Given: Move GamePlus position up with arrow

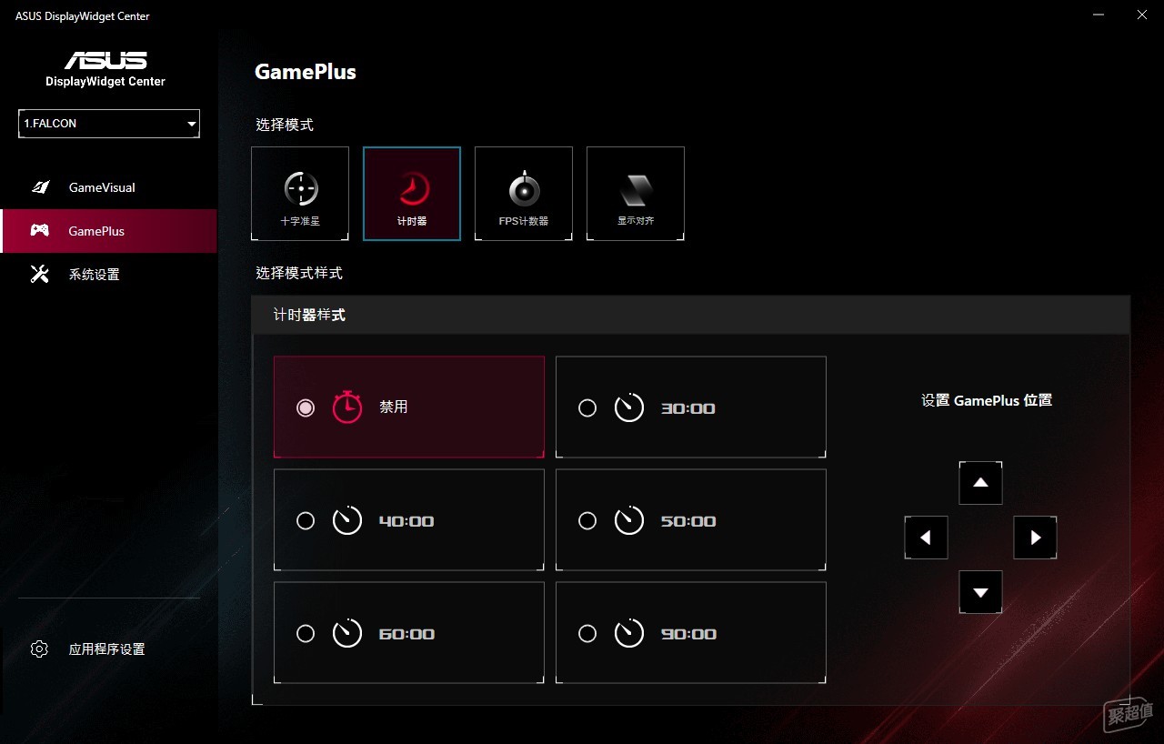Looking at the screenshot, I should pos(980,483).
